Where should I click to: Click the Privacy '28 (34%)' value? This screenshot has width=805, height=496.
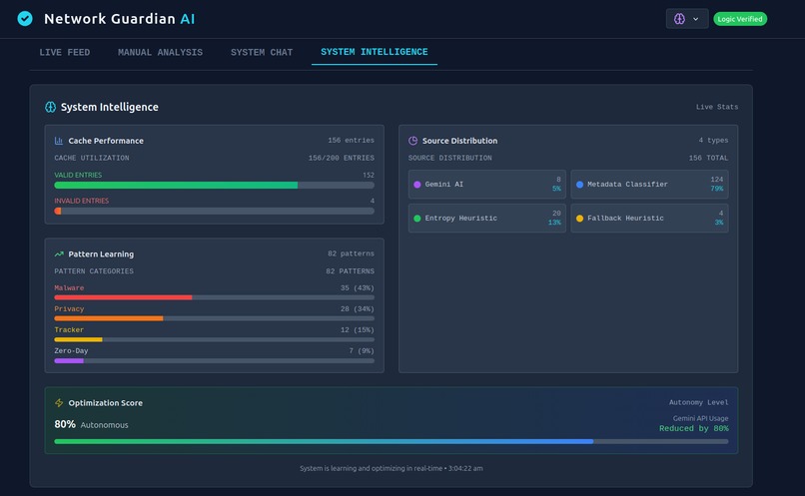pyautogui.click(x=358, y=308)
